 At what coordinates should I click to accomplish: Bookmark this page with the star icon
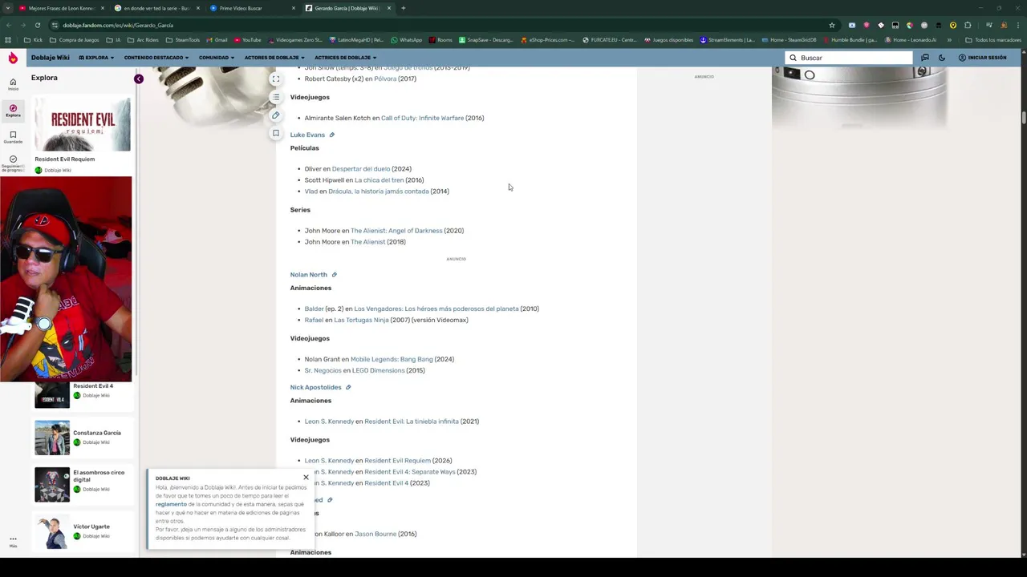832,25
